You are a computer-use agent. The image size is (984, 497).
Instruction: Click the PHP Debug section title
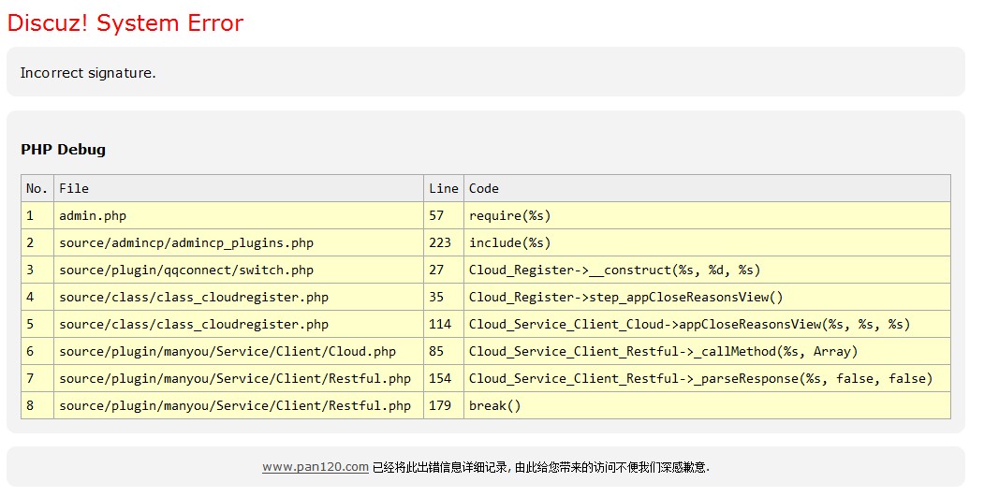pos(63,150)
